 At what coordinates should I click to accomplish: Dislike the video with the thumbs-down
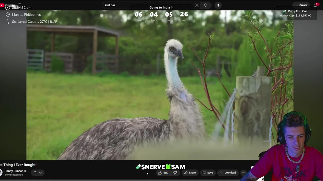175,173
